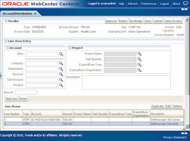This screenshot has width=190, height=141.
Task: Collapse the Header section
Action: click(x=6, y=21)
